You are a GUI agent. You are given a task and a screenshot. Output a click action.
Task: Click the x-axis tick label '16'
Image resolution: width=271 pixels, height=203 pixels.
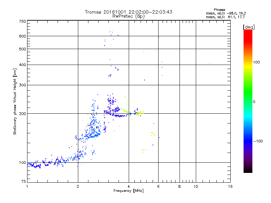point(230,186)
